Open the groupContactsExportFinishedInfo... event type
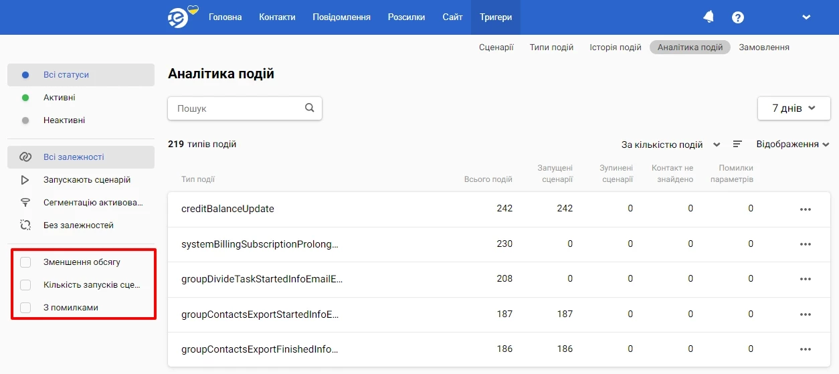The height and width of the screenshot is (374, 839). pos(260,349)
